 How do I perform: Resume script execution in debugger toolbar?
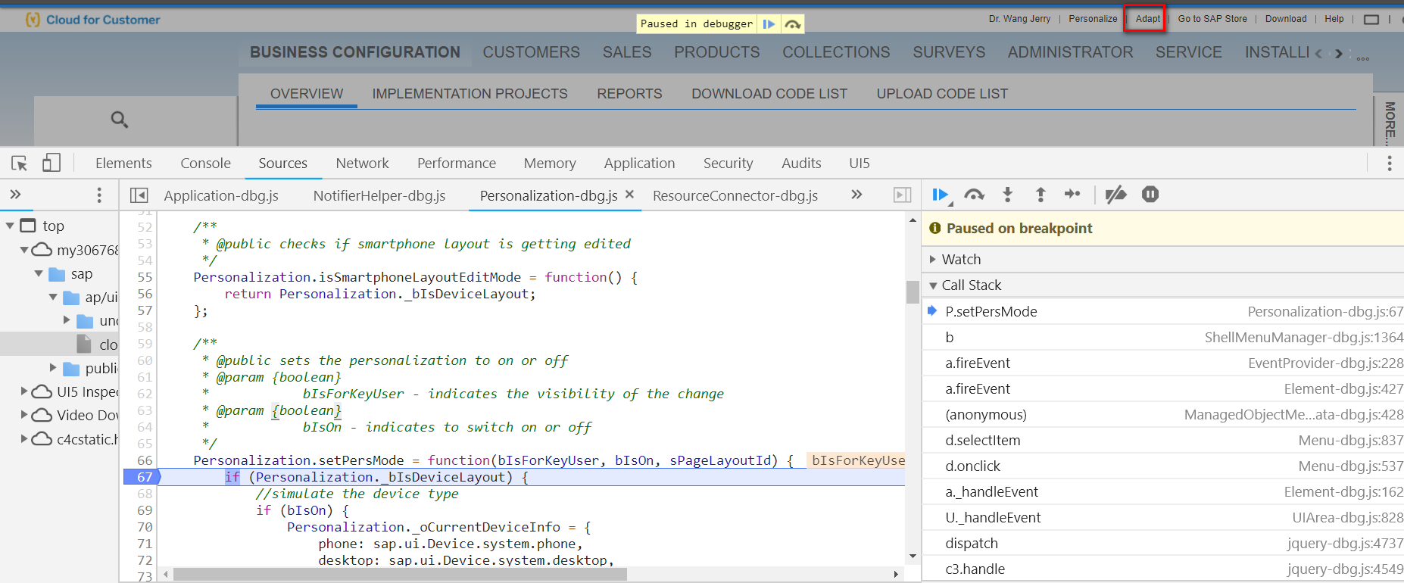(x=940, y=195)
